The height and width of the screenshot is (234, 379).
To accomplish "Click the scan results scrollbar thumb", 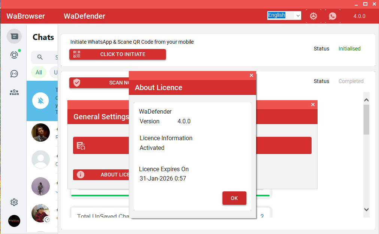I will point(366,120).
